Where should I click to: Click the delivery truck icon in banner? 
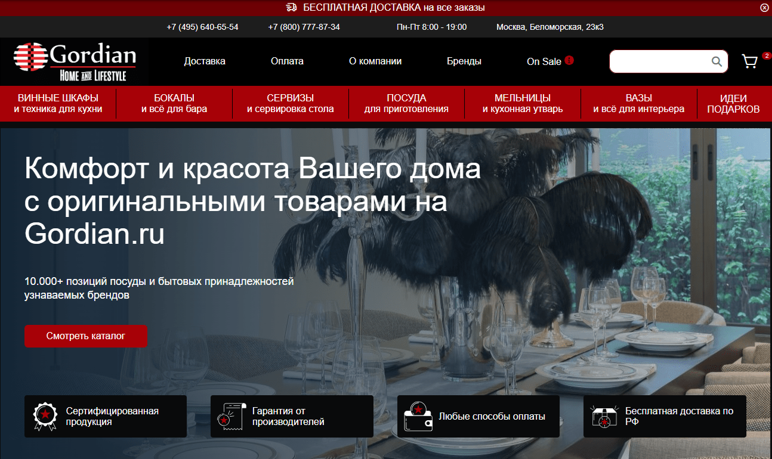coord(292,8)
